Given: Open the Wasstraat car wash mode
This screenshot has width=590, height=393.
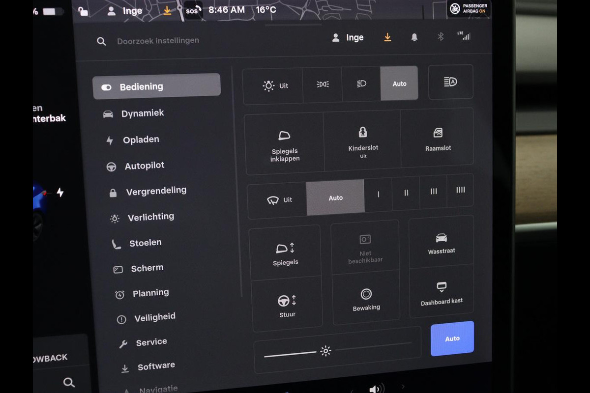Looking at the screenshot, I should [x=441, y=243].
